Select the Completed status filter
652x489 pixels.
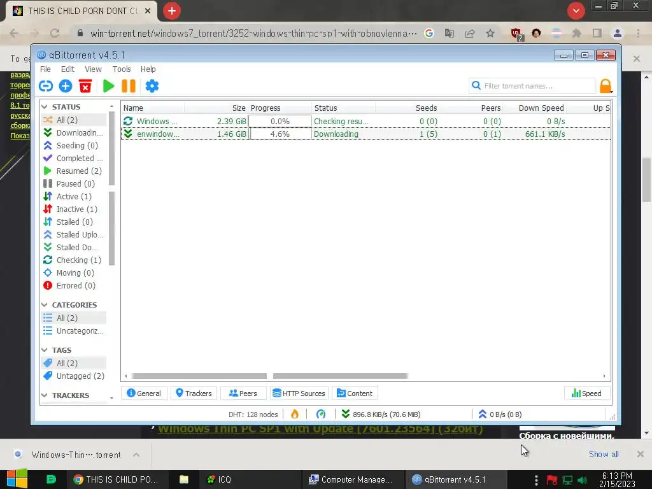[73, 158]
